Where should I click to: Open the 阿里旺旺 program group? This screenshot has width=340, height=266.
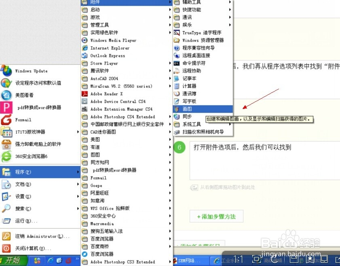click(x=127, y=193)
